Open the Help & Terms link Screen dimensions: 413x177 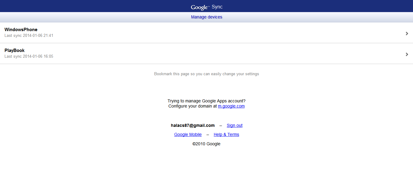(x=226, y=135)
